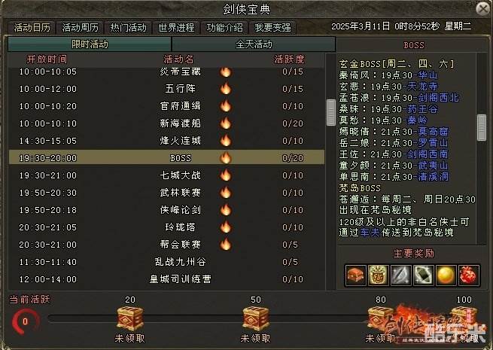Switch to the 全天活动 tab
This screenshot has width=493, height=350.
(x=254, y=44)
